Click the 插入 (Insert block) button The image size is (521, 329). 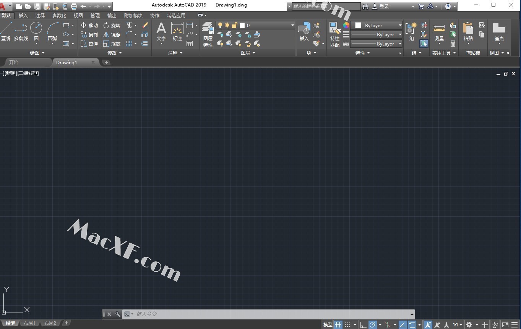point(304,31)
